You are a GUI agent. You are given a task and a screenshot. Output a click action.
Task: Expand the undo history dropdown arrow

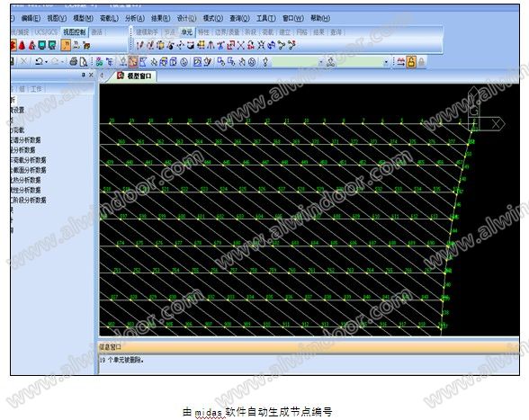[x=46, y=62]
